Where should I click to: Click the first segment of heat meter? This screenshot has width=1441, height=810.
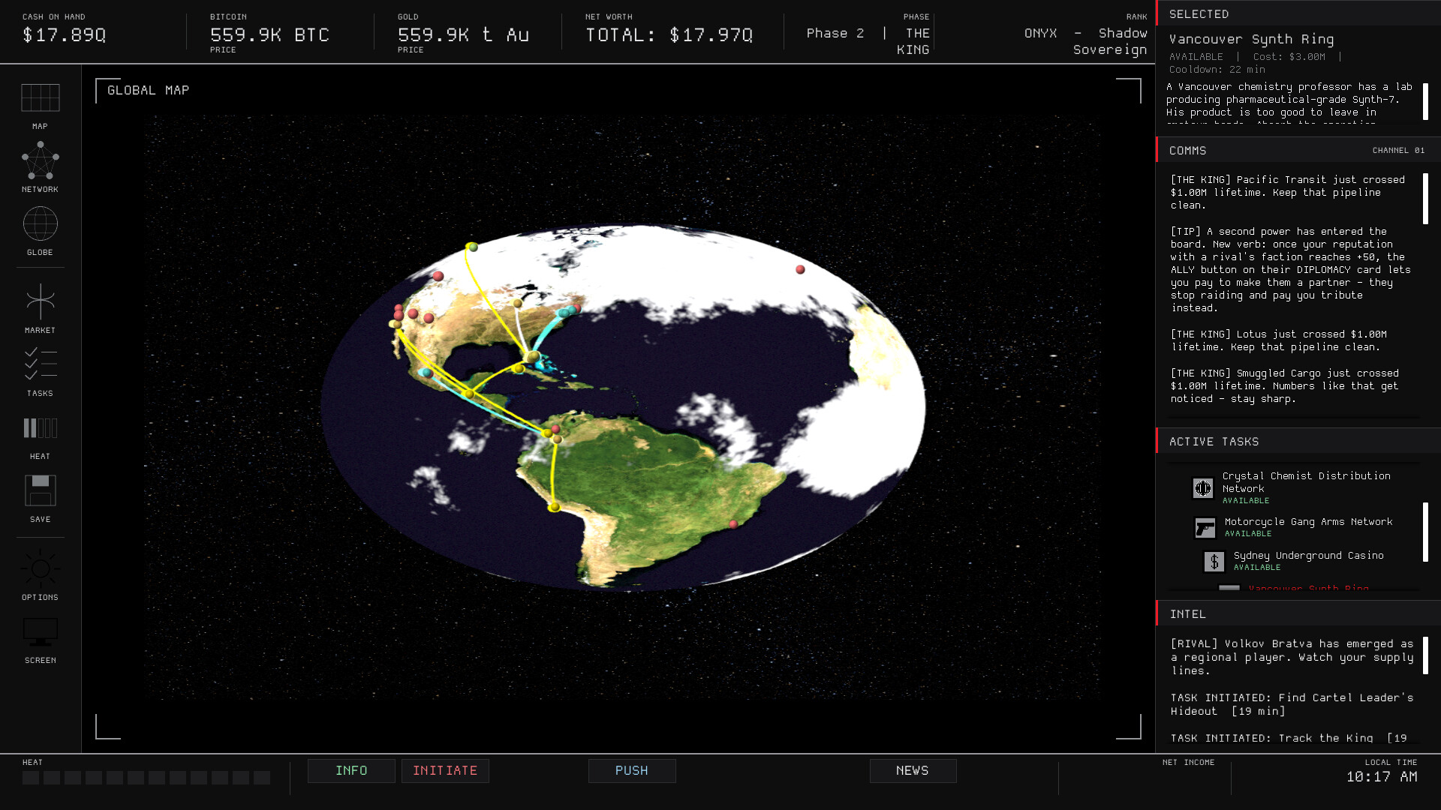pos(31,778)
